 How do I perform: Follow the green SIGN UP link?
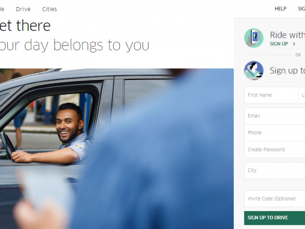click(x=279, y=44)
